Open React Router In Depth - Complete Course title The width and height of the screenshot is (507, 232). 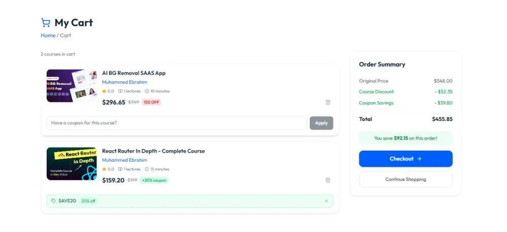tap(153, 151)
